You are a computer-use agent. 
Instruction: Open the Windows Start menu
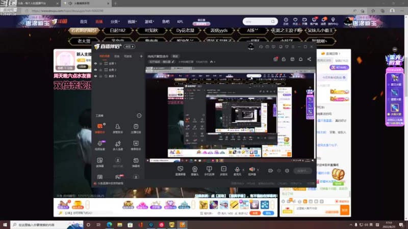tap(5, 224)
